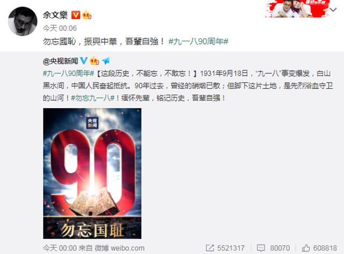Open the #勿忘九一八# hashtag link
The image size is (344, 254).
point(93,98)
